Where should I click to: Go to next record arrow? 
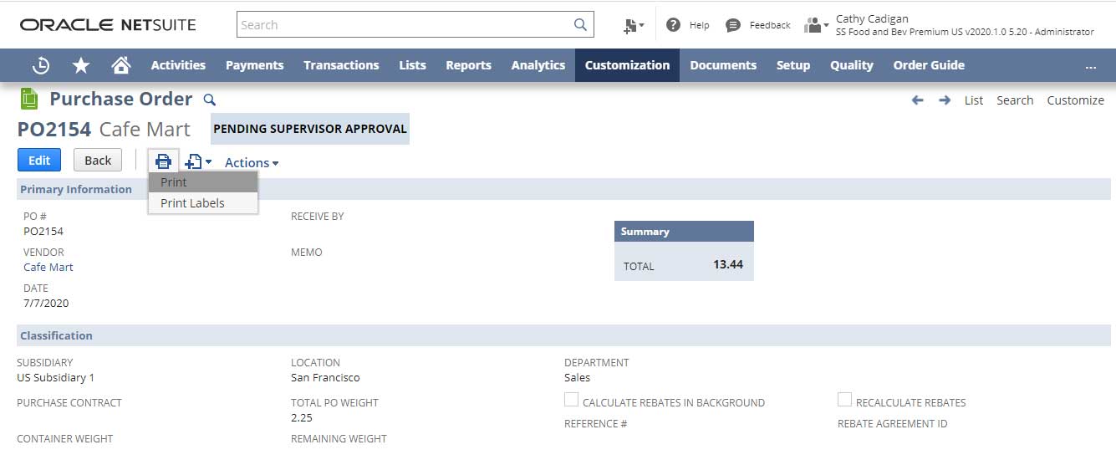[x=945, y=100]
